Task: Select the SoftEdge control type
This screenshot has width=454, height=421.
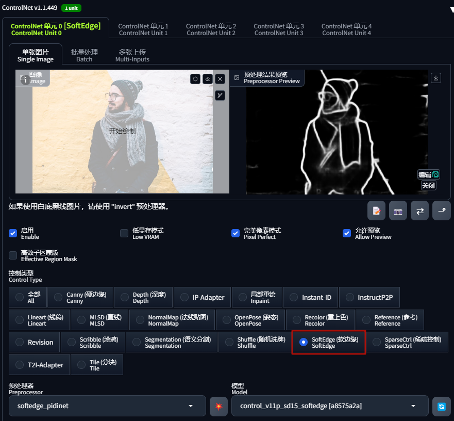Action: click(329, 342)
